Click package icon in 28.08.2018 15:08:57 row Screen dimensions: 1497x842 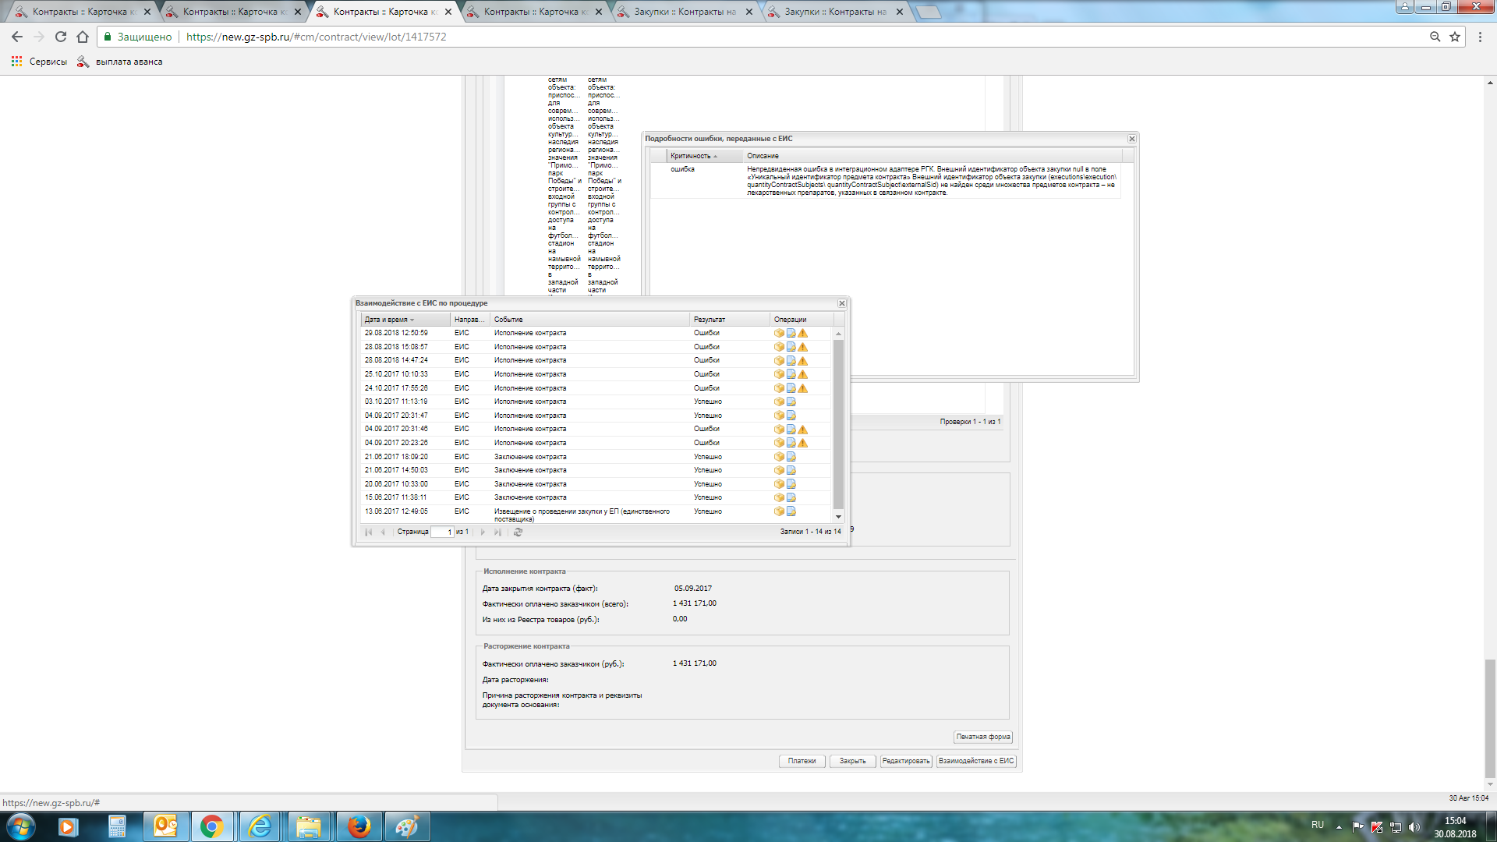(779, 347)
